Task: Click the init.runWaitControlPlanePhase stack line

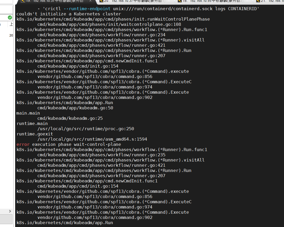Action: [113, 19]
